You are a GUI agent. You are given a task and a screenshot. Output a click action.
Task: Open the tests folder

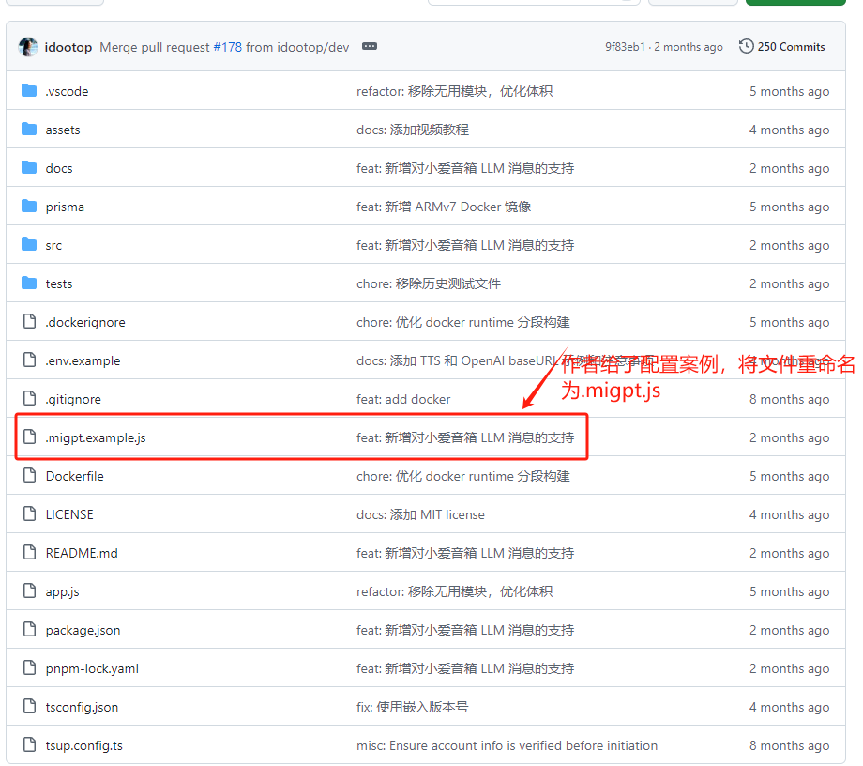pyautogui.click(x=59, y=283)
